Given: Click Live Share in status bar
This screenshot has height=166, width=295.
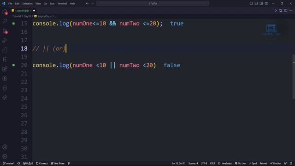Looking at the screenshot, I should click(58, 163).
